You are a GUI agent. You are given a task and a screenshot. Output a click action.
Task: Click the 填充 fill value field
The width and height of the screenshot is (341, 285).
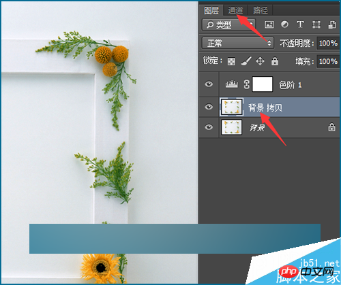[328, 61]
